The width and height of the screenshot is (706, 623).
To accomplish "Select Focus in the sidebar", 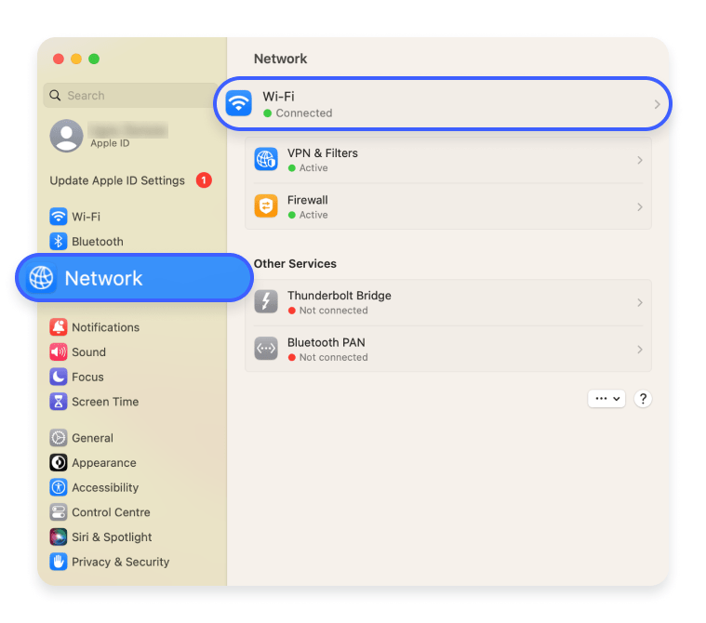I will (87, 377).
